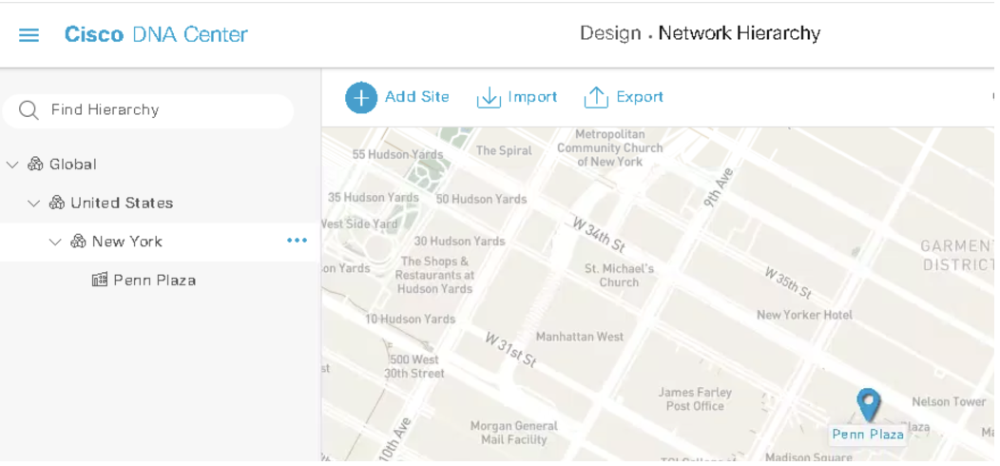
Task: Click the Add Site label
Action: coord(416,97)
